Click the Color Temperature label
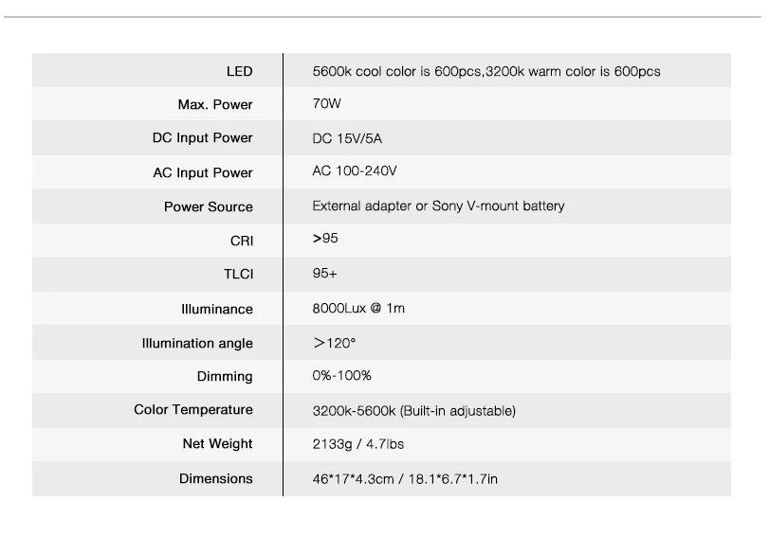 pos(193,409)
